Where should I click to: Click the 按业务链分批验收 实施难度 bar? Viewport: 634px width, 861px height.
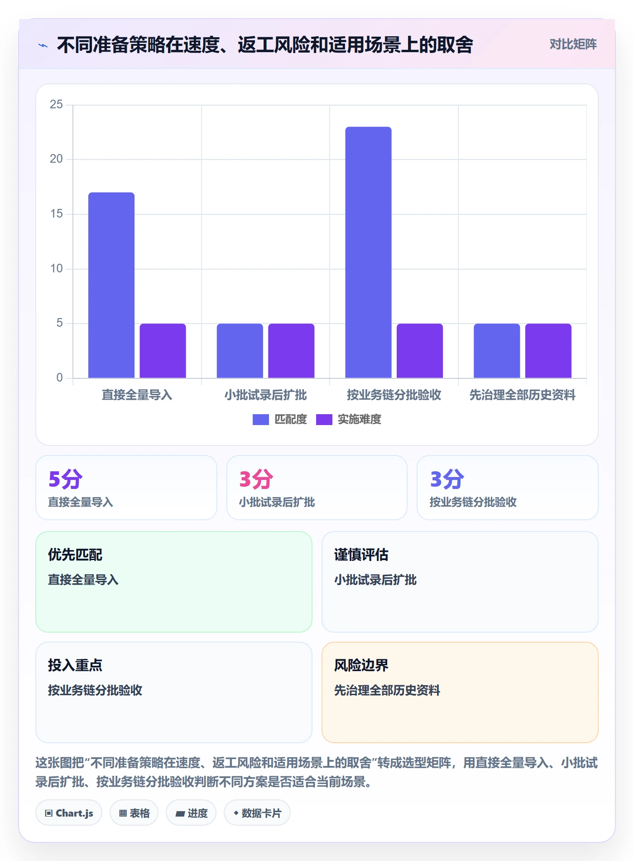point(420,351)
